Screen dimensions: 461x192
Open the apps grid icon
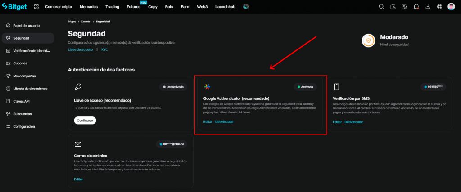pyautogui.click(x=36, y=7)
